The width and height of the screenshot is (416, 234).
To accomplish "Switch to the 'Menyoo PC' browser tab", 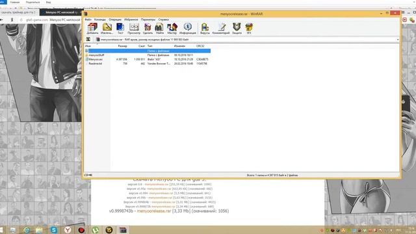I will tap(61, 12).
